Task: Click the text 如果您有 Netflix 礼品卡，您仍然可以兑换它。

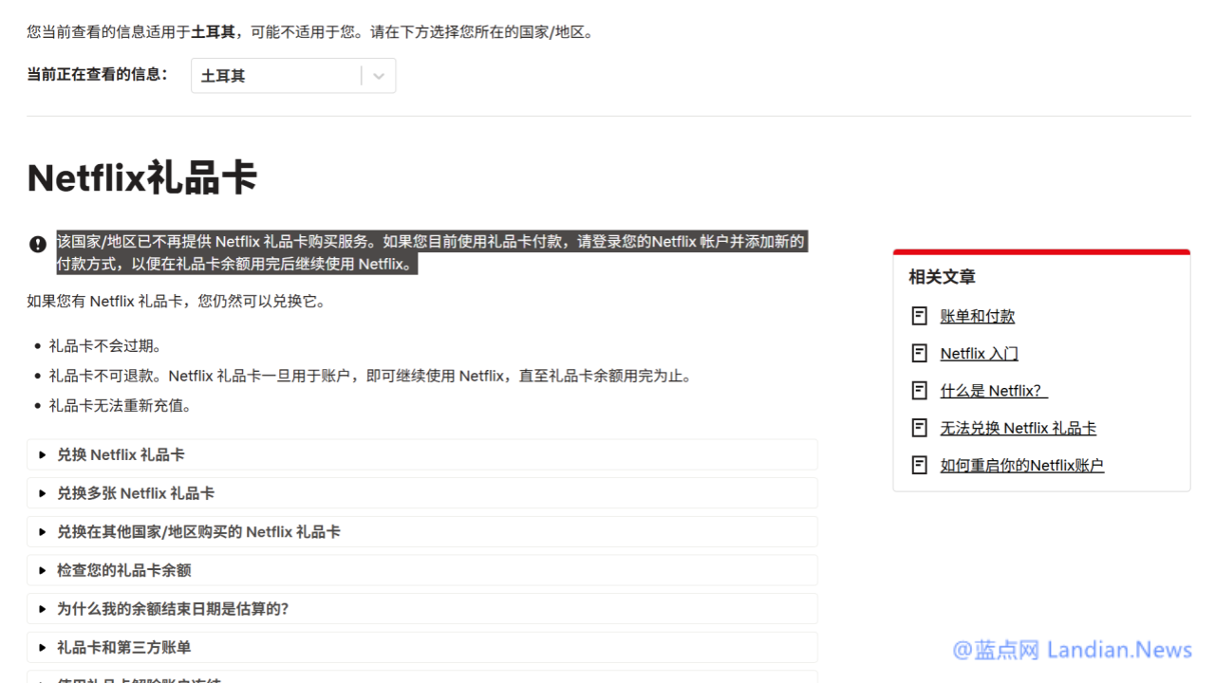Action: (x=177, y=302)
